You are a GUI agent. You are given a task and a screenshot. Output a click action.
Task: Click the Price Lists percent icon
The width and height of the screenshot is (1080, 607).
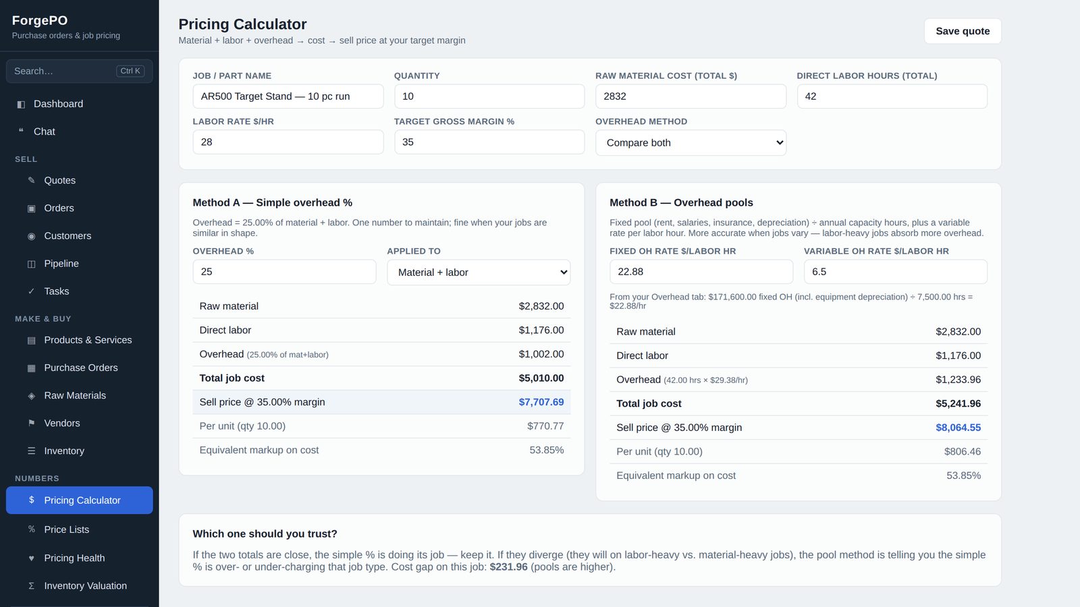click(x=31, y=530)
